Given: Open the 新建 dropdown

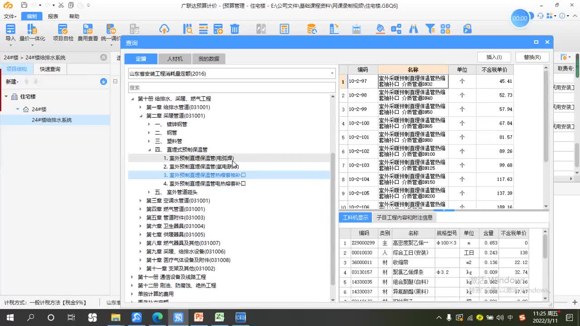Looking at the screenshot, I should click(x=13, y=81).
